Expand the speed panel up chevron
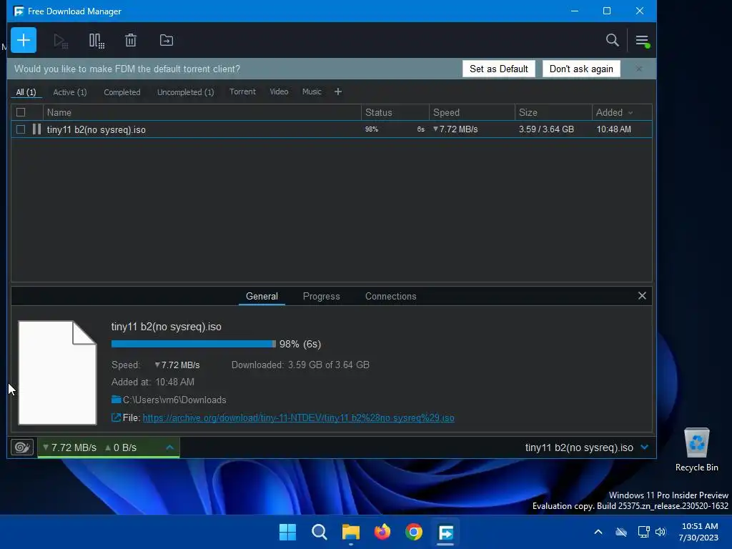732x549 pixels. (170, 447)
